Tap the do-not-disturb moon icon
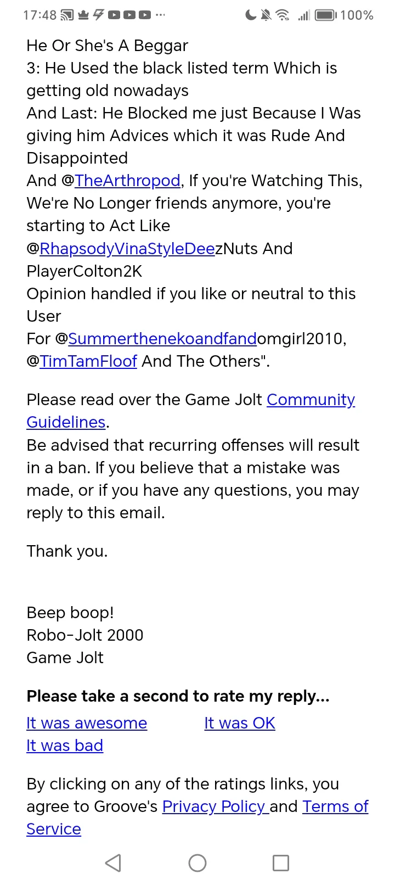This screenshot has height=885, width=395. click(251, 15)
